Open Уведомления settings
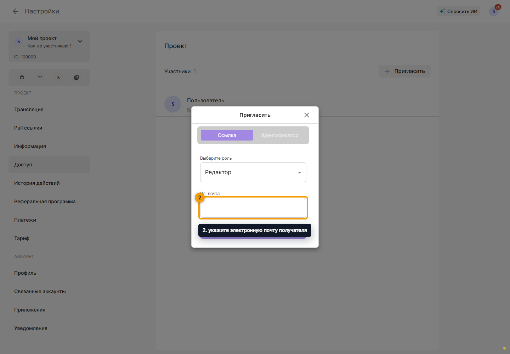 [49, 328]
